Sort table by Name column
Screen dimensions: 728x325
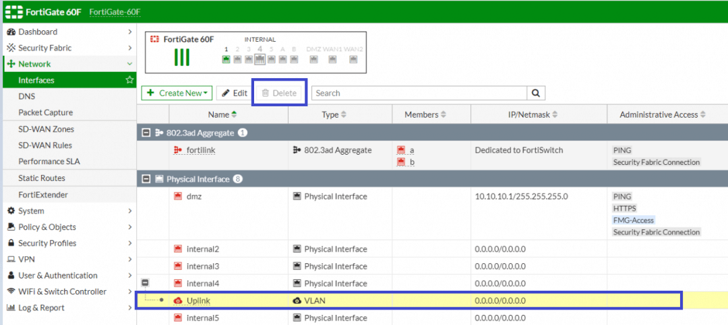click(222, 114)
